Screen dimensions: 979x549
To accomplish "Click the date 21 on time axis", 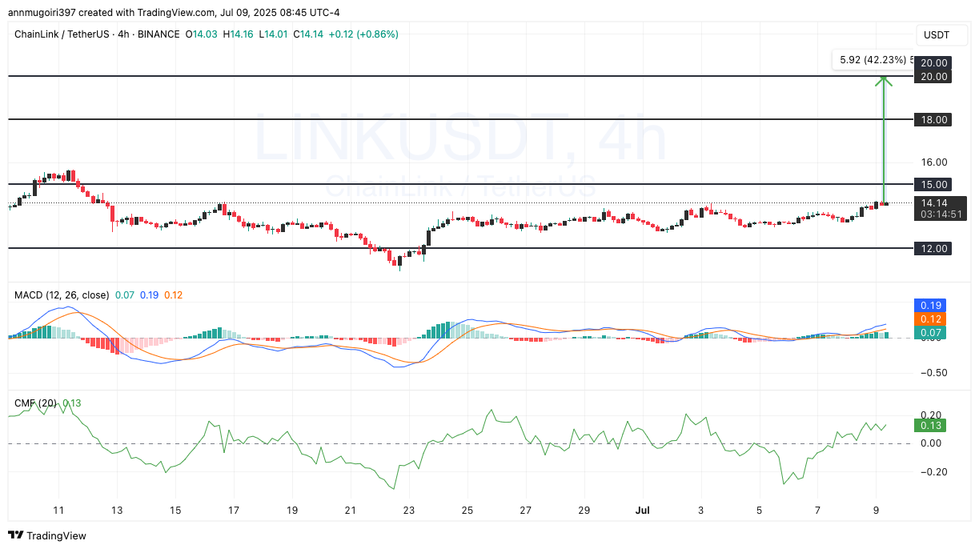I will click(351, 510).
